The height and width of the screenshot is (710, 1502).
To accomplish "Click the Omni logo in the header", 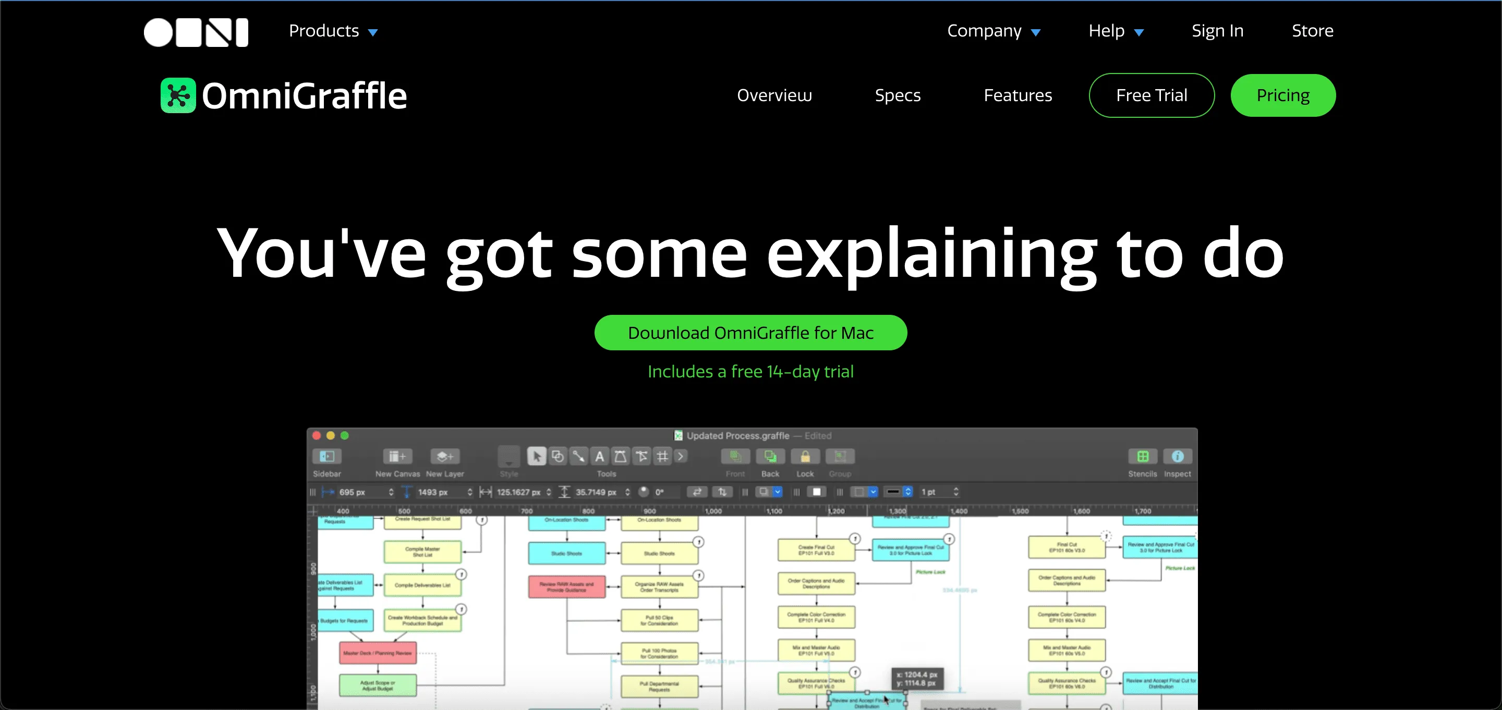I will click(x=196, y=32).
